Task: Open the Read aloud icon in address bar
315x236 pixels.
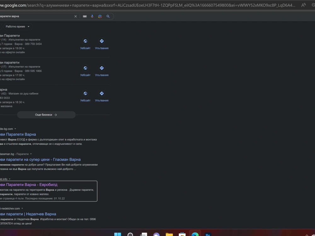Action: pos(304,5)
